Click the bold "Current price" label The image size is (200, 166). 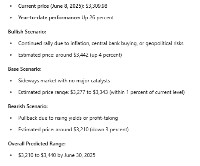point(34,6)
